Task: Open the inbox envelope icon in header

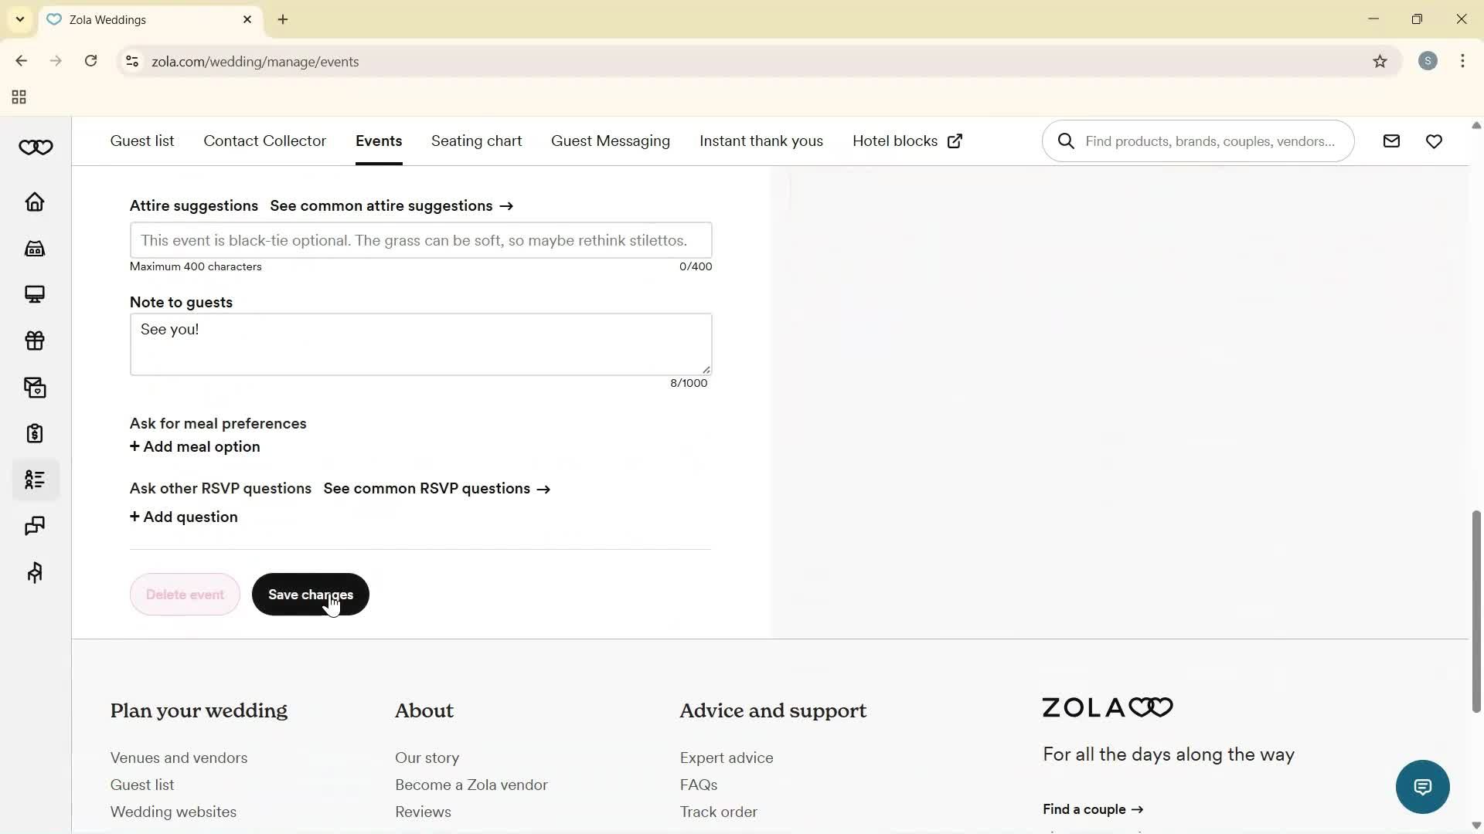Action: pos(1391,141)
